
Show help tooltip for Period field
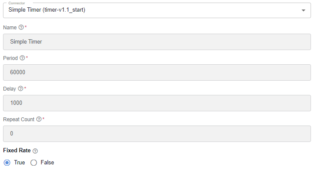coord(22,58)
